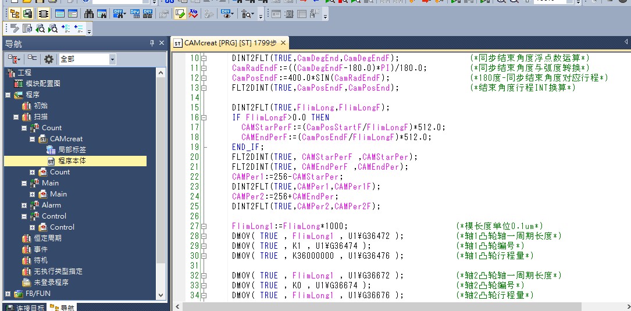Click the Dev eye monitor toolbar icon
Screen dimensions: 631x311
coord(227,14)
